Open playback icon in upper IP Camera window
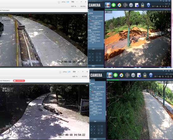The height and width of the screenshot is (140, 173). click(x=119, y=5)
